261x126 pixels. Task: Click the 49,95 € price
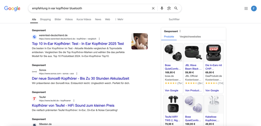(x=210, y=124)
